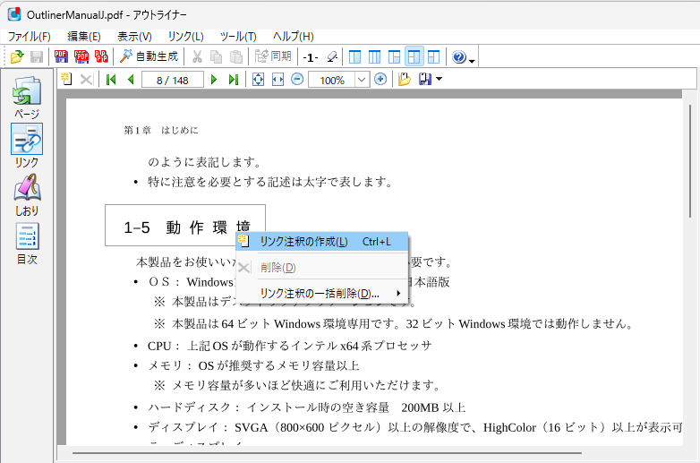Click the paste clipboard icon
Image resolution: width=700 pixels, height=463 pixels.
point(236,56)
